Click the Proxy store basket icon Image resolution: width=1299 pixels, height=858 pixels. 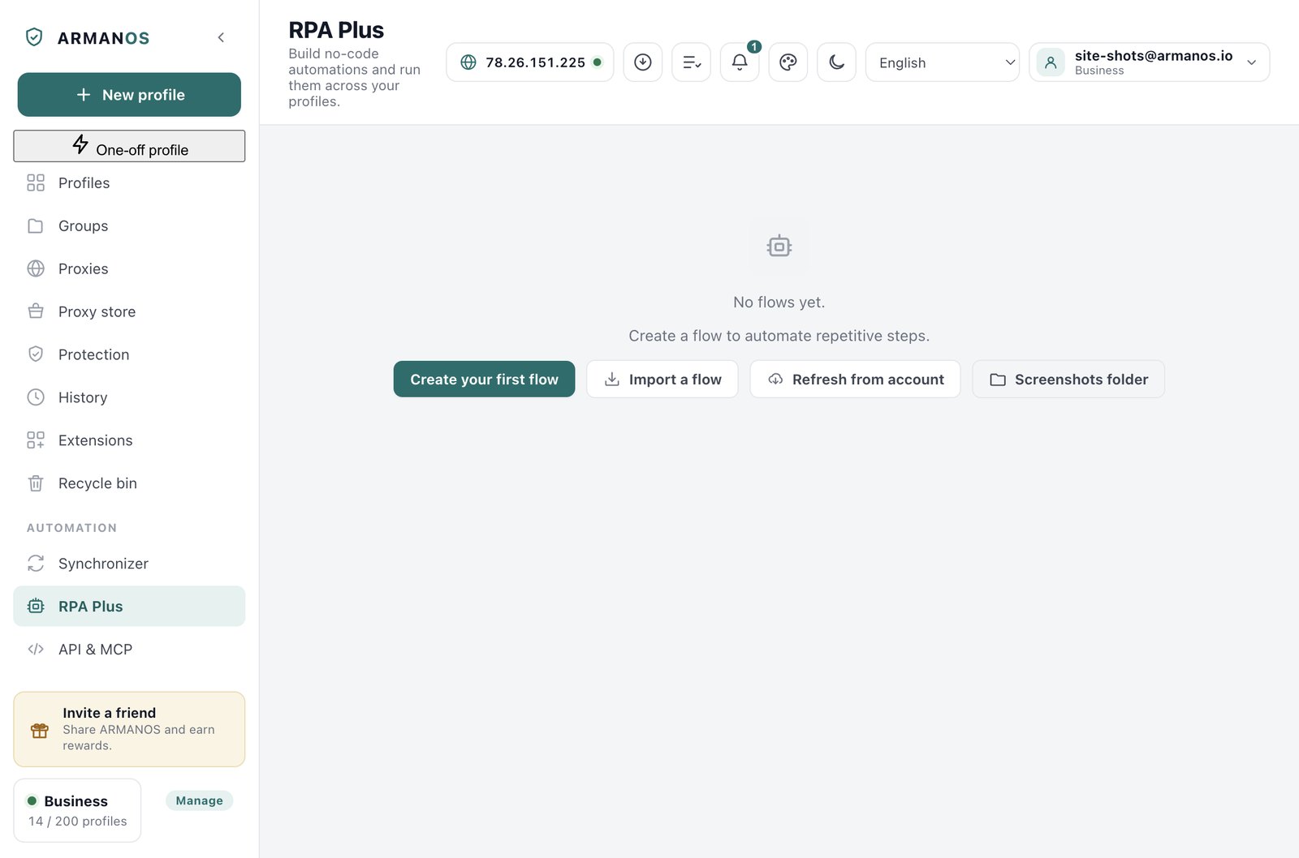click(36, 312)
